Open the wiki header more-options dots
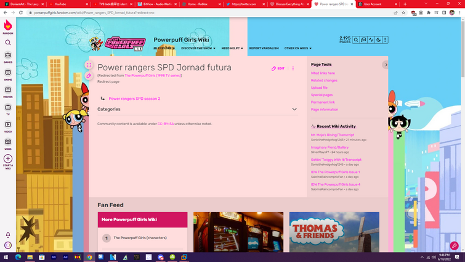Image resolution: width=465 pixels, height=262 pixels. pyautogui.click(x=385, y=39)
